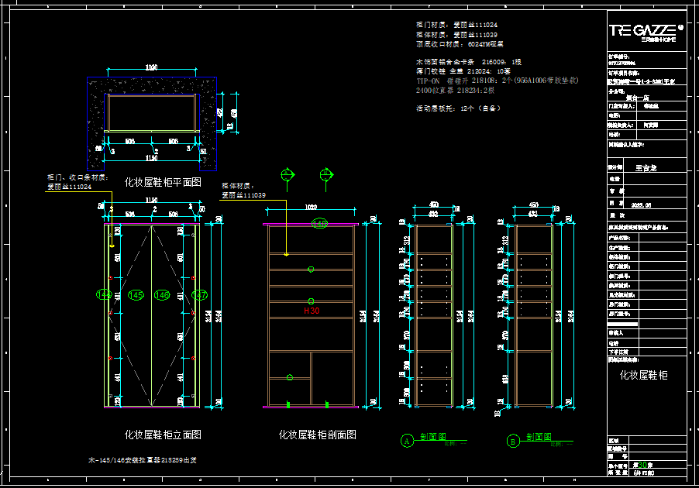Screen dimensions: 699x488
Task: Click the B 剖面图 section label
Action: [539, 437]
